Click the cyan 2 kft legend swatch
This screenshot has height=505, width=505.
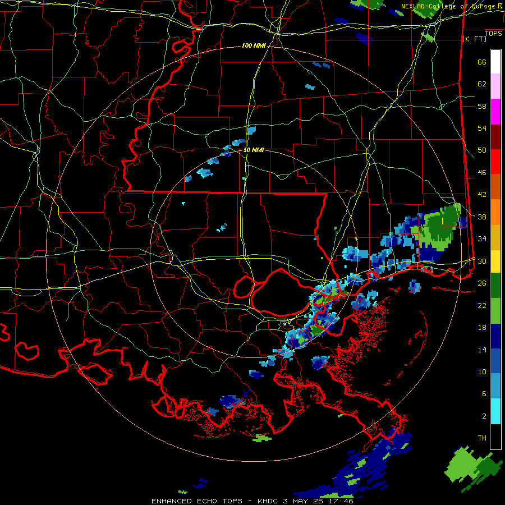point(495,411)
